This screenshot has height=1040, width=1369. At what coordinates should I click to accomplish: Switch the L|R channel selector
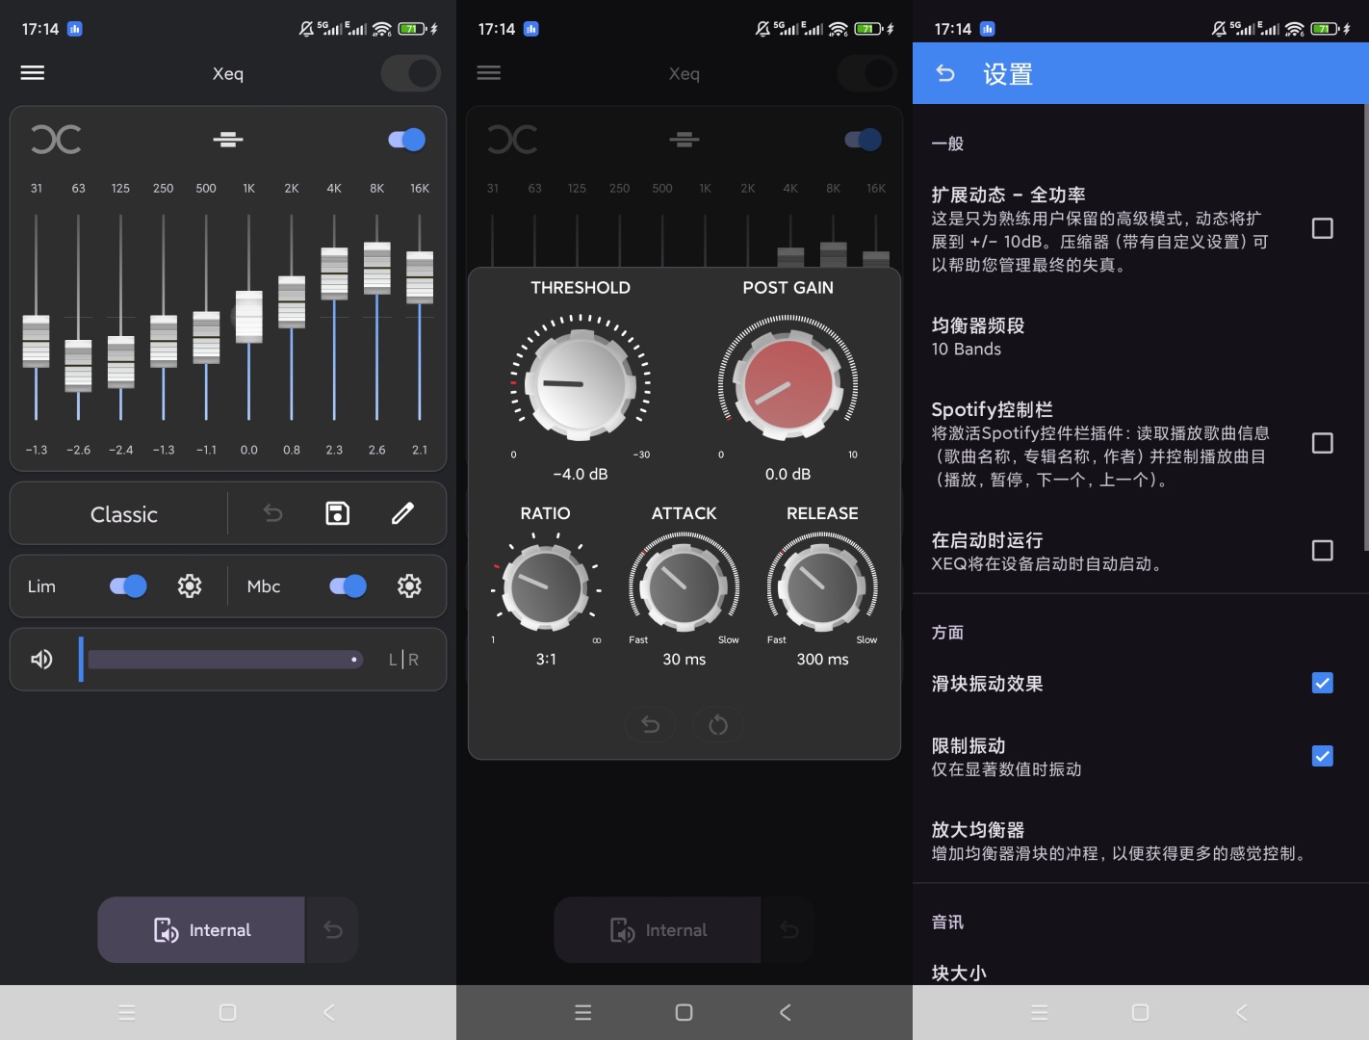click(x=401, y=659)
